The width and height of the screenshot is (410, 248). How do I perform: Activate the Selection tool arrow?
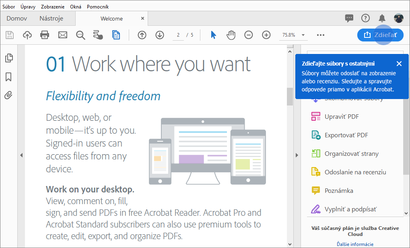[x=213, y=35]
